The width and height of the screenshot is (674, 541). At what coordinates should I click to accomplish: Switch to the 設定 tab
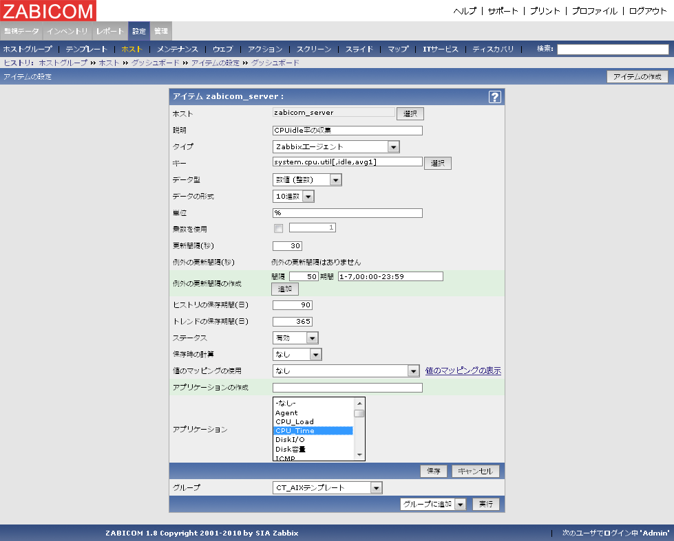(139, 32)
